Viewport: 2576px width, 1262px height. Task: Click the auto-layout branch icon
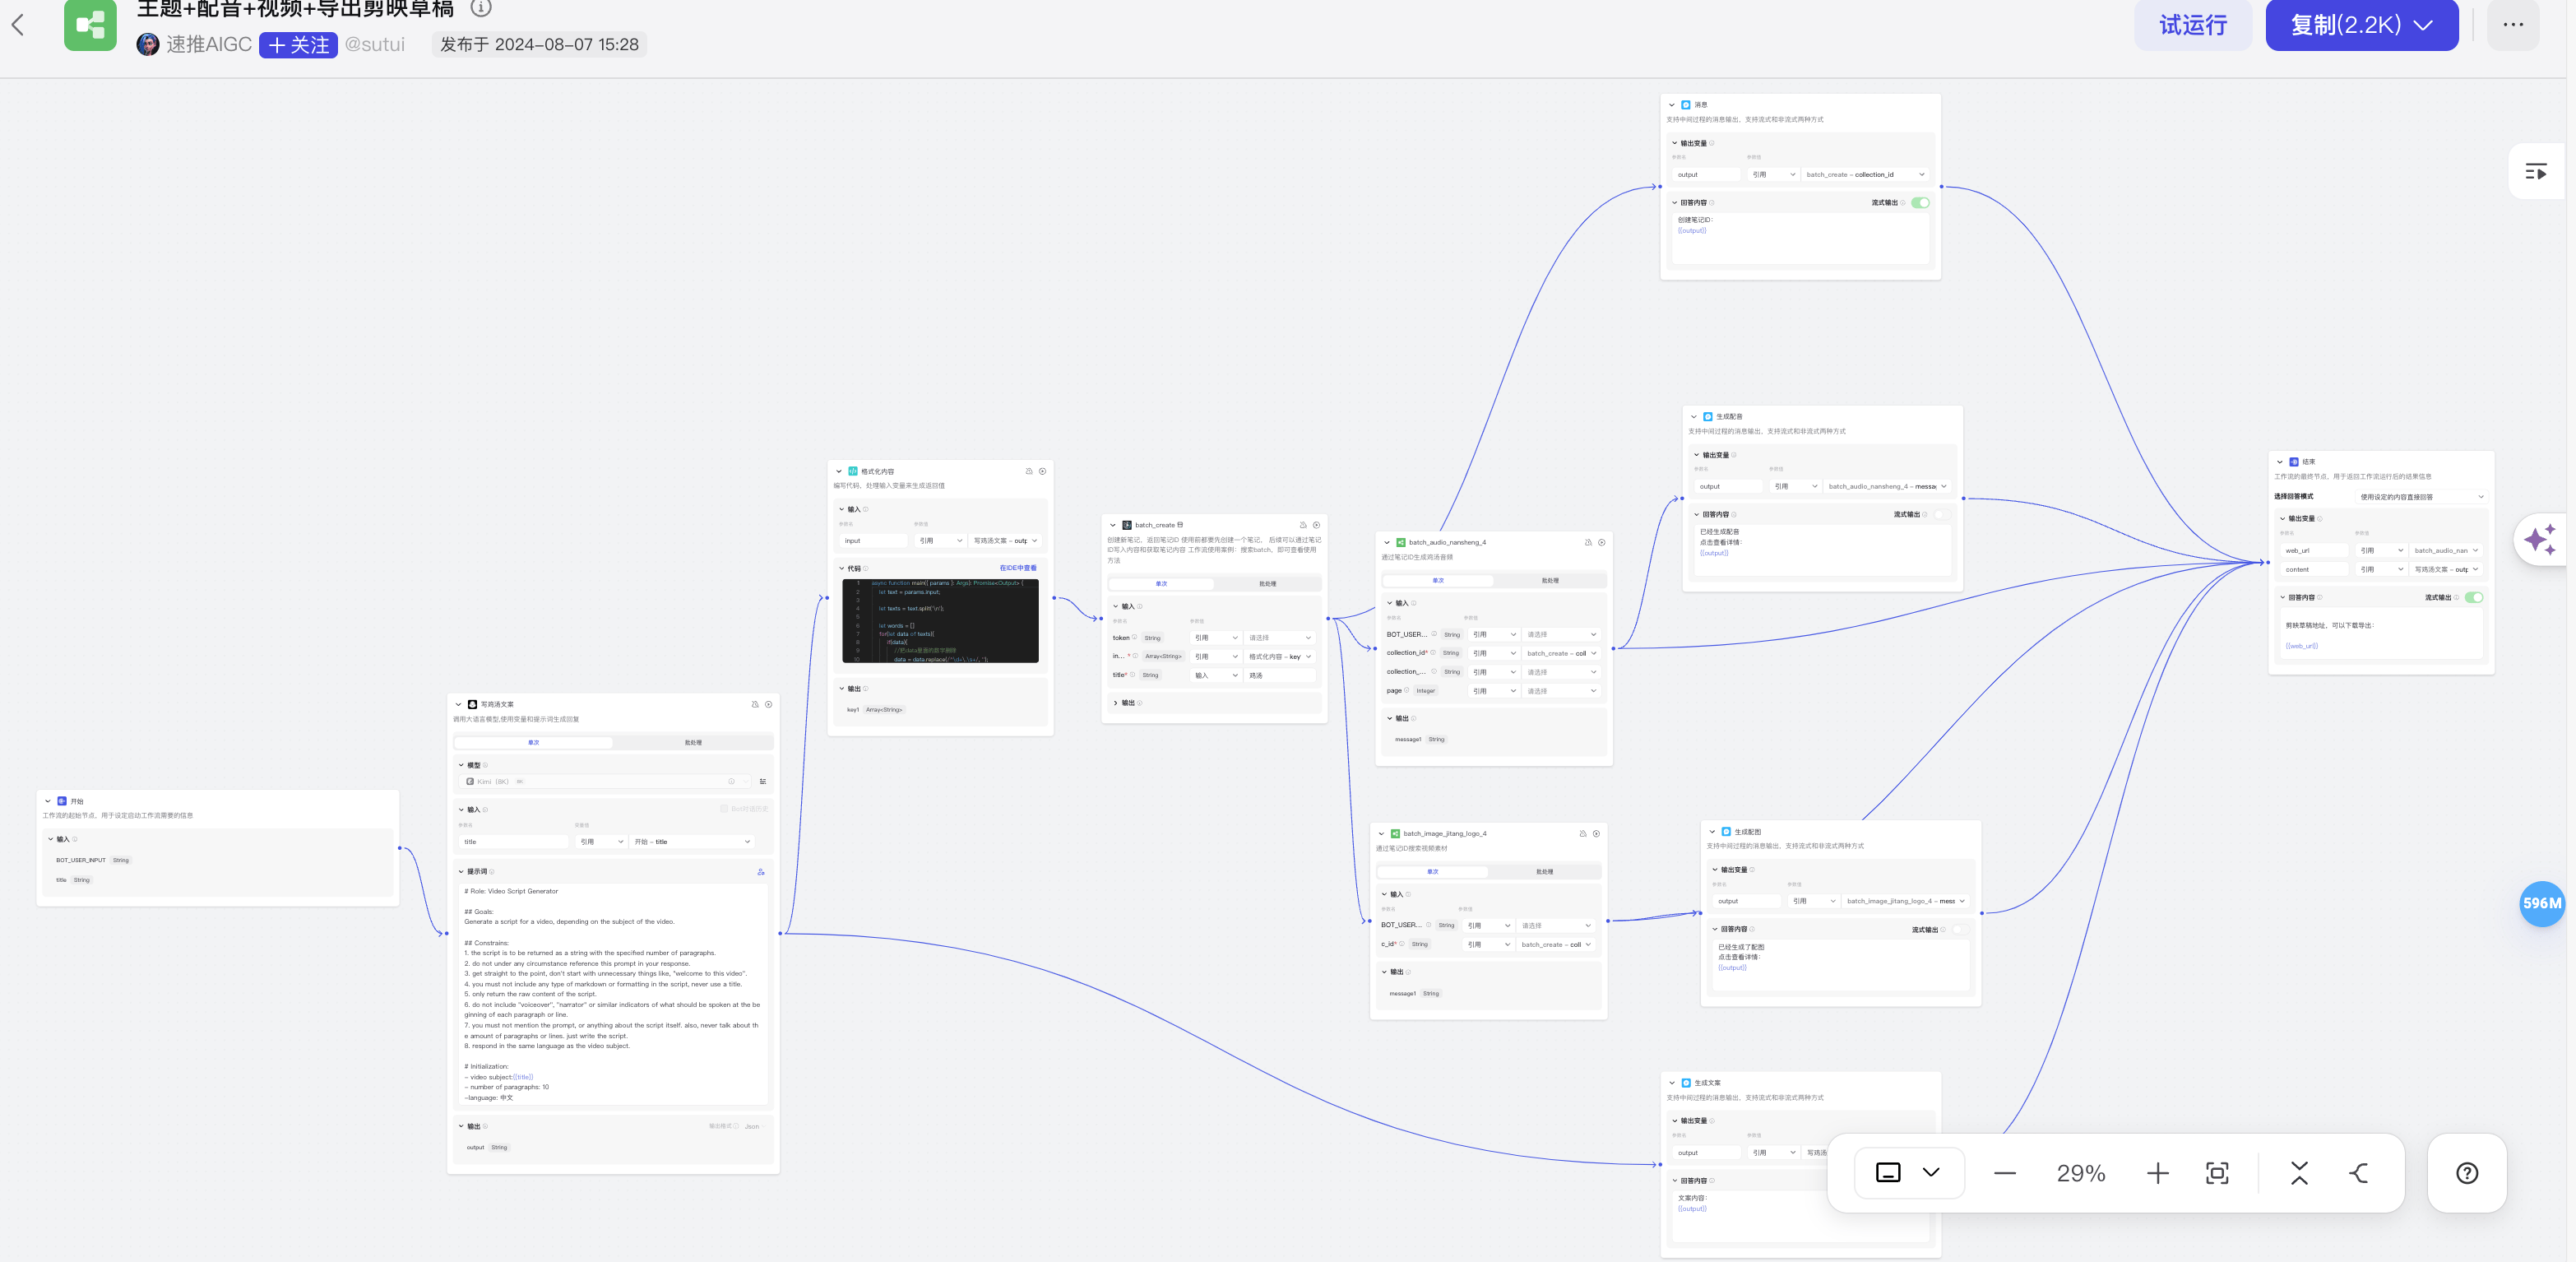(x=2359, y=1173)
